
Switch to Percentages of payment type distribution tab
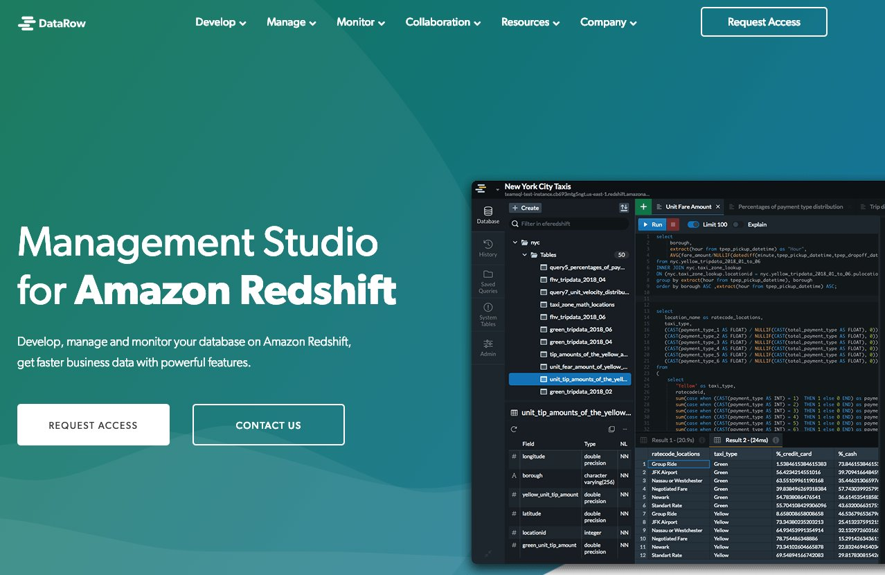(x=790, y=206)
